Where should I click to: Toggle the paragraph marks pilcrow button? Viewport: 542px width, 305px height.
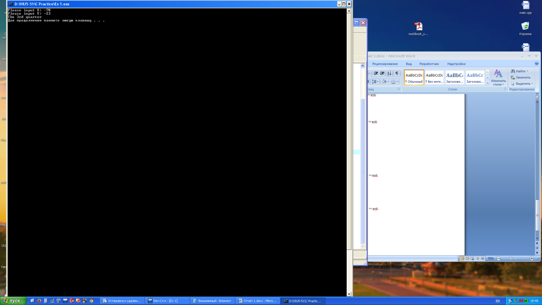pos(397,73)
